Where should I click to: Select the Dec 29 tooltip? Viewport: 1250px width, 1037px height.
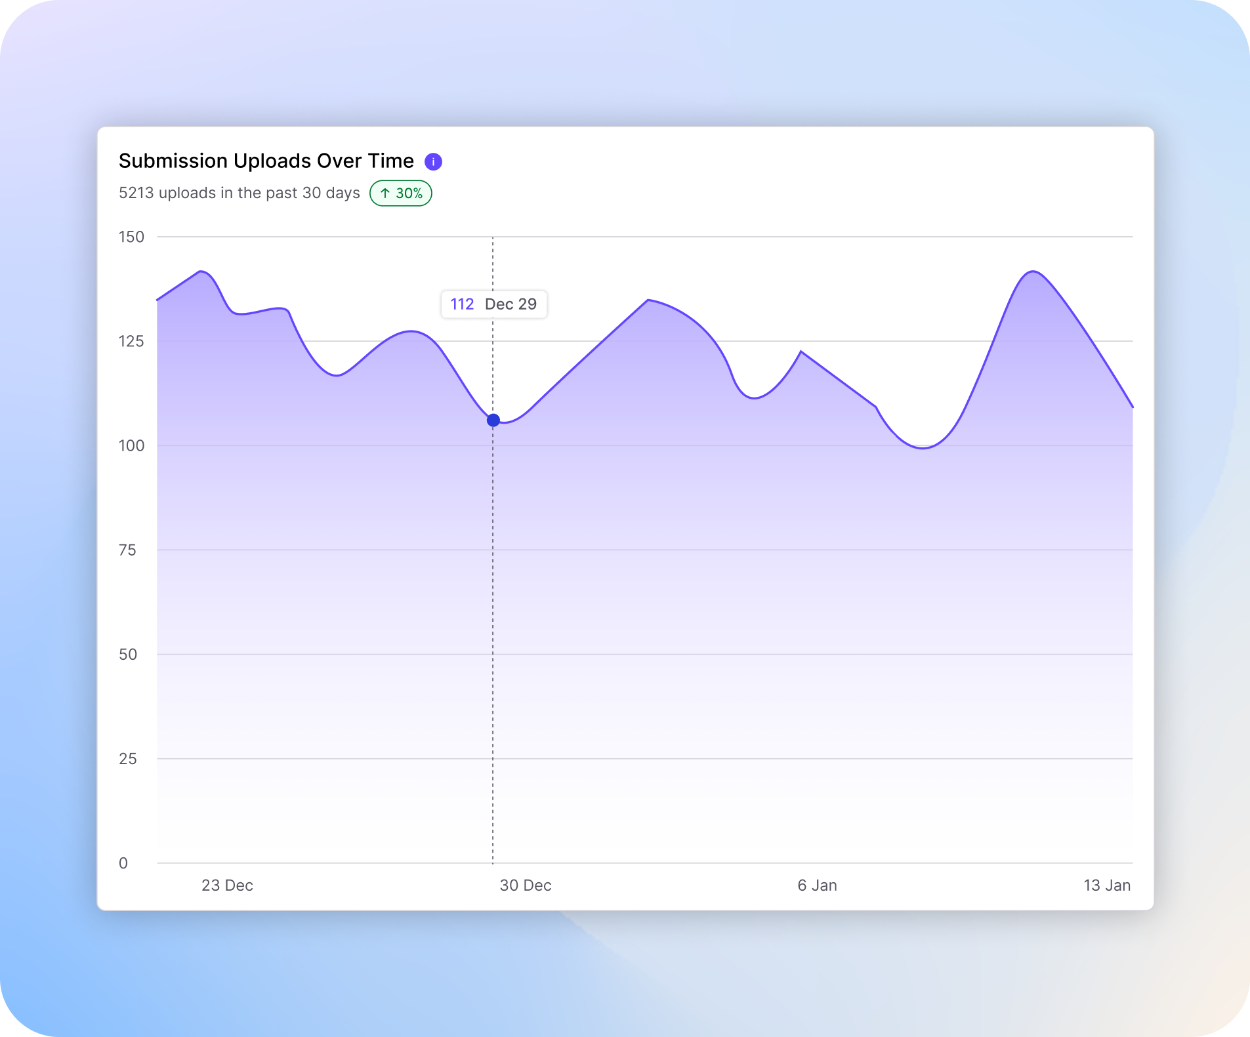click(494, 304)
